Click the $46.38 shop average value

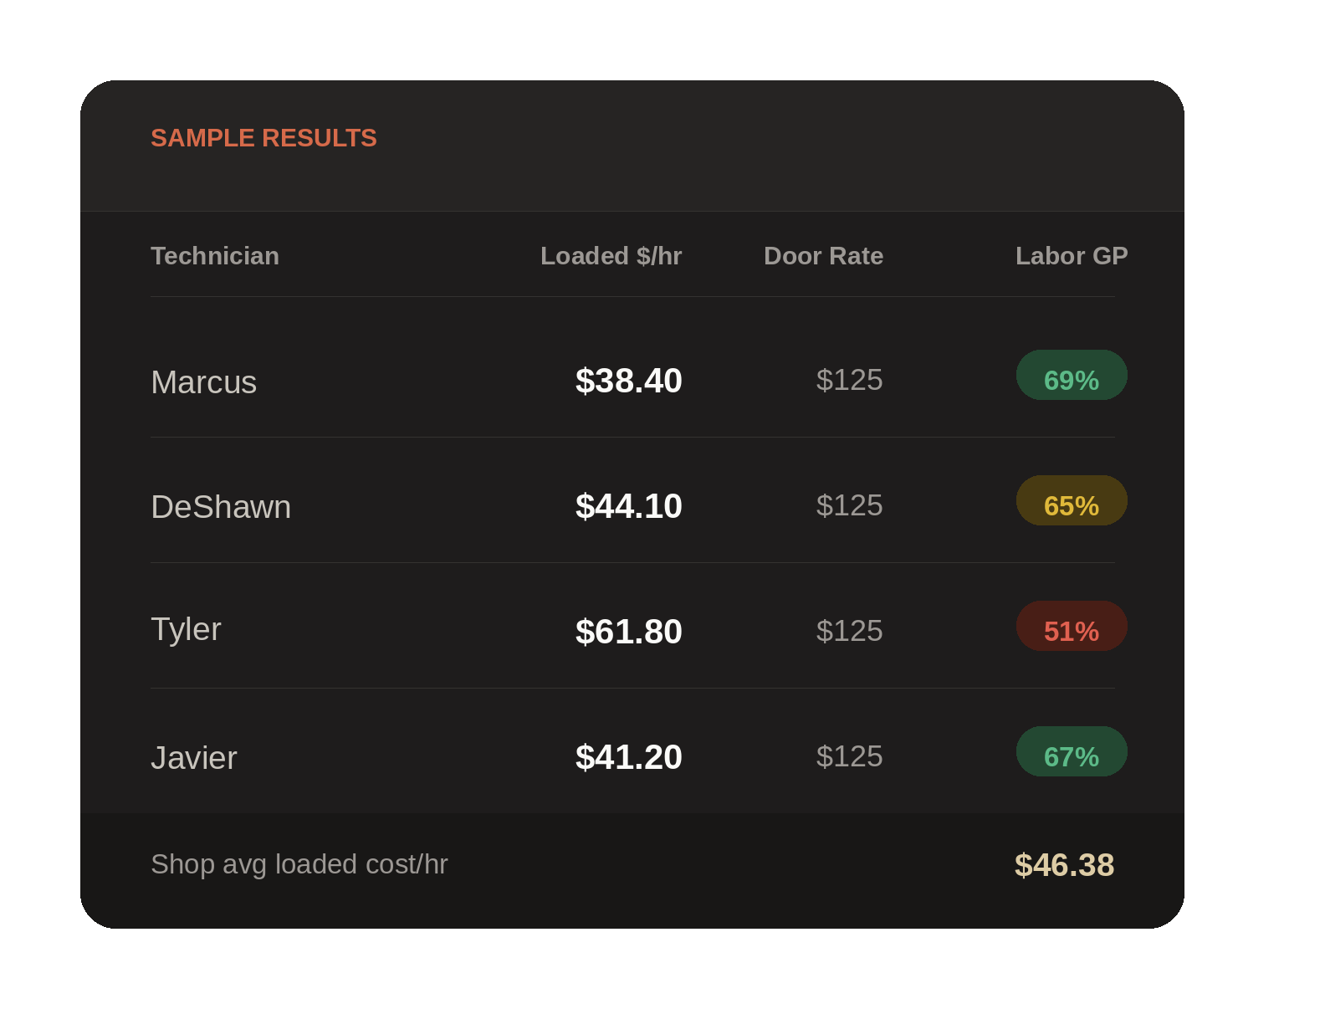click(1064, 865)
